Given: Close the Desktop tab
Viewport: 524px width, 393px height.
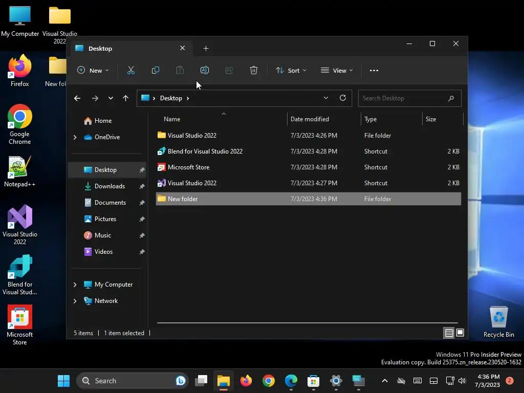Looking at the screenshot, I should point(183,48).
